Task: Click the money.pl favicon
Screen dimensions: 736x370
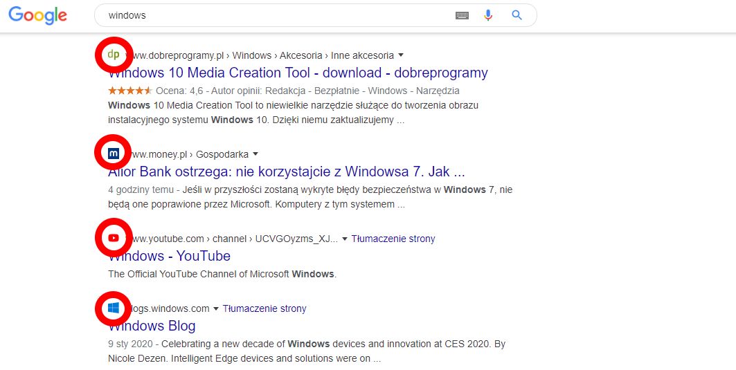Action: point(114,154)
